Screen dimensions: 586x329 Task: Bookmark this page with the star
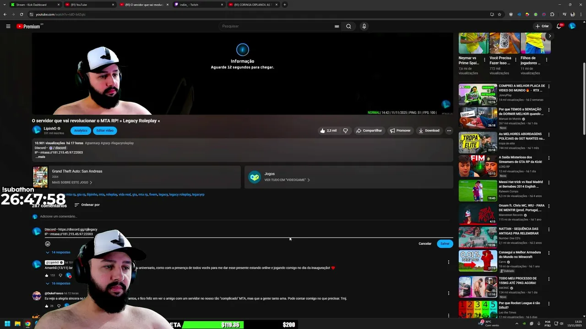[x=499, y=14]
